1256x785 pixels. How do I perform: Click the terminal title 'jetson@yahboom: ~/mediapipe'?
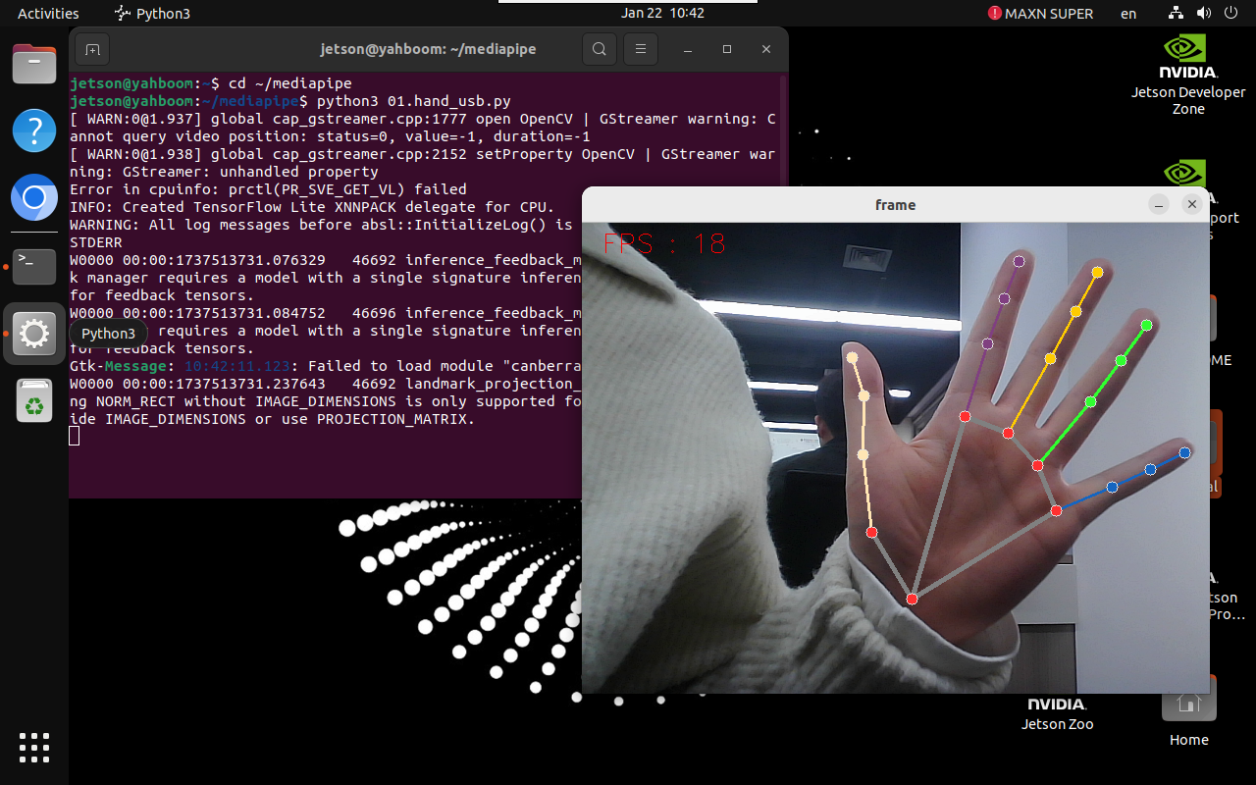(x=428, y=49)
